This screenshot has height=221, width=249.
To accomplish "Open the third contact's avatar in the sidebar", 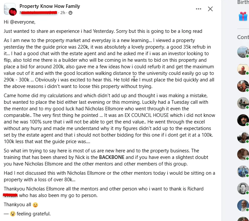I will coord(243,86).
